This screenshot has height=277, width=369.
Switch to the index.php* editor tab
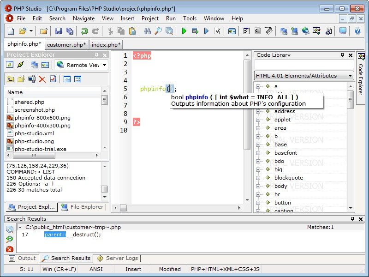coord(106,45)
